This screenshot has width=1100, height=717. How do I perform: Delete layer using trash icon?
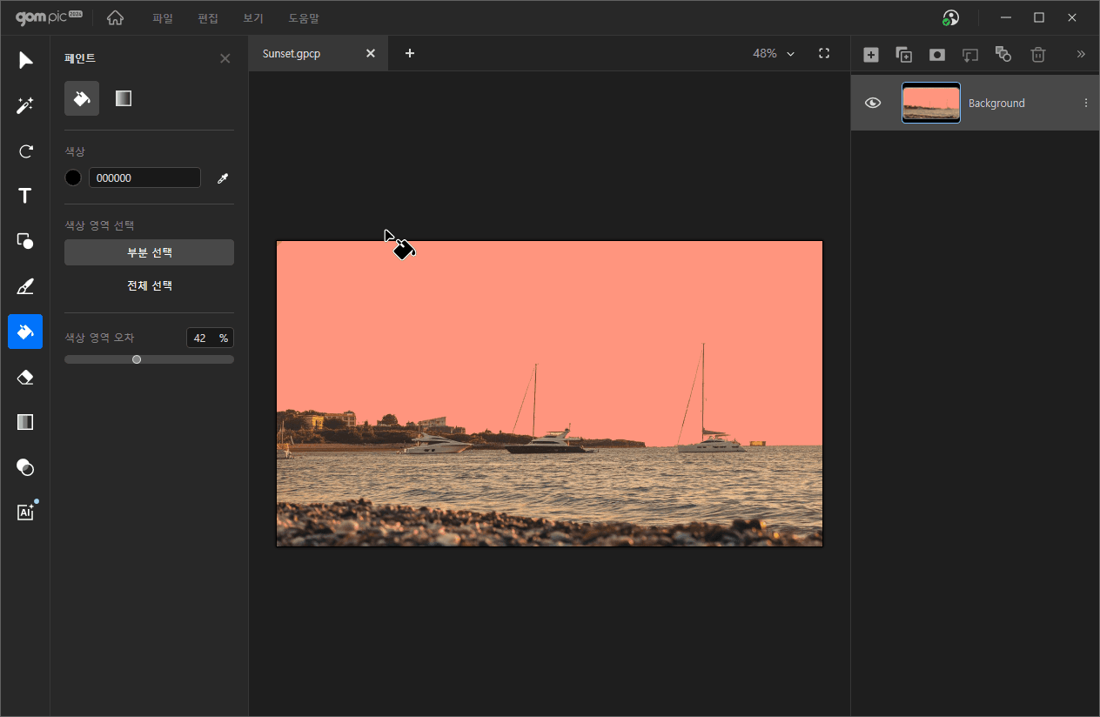click(x=1037, y=55)
